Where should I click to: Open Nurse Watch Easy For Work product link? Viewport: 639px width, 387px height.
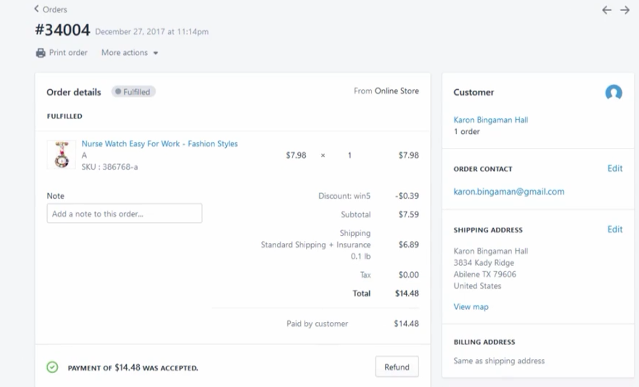pyautogui.click(x=159, y=144)
